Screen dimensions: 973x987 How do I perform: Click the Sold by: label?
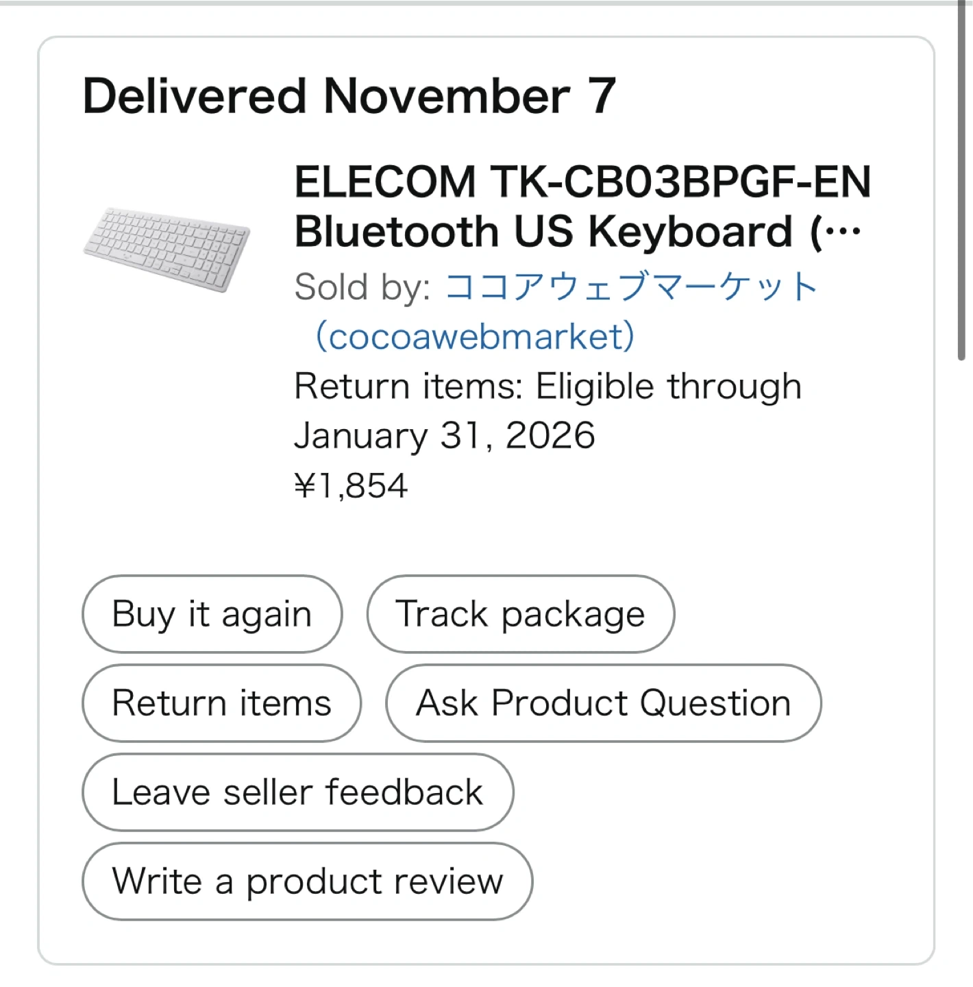click(x=362, y=287)
